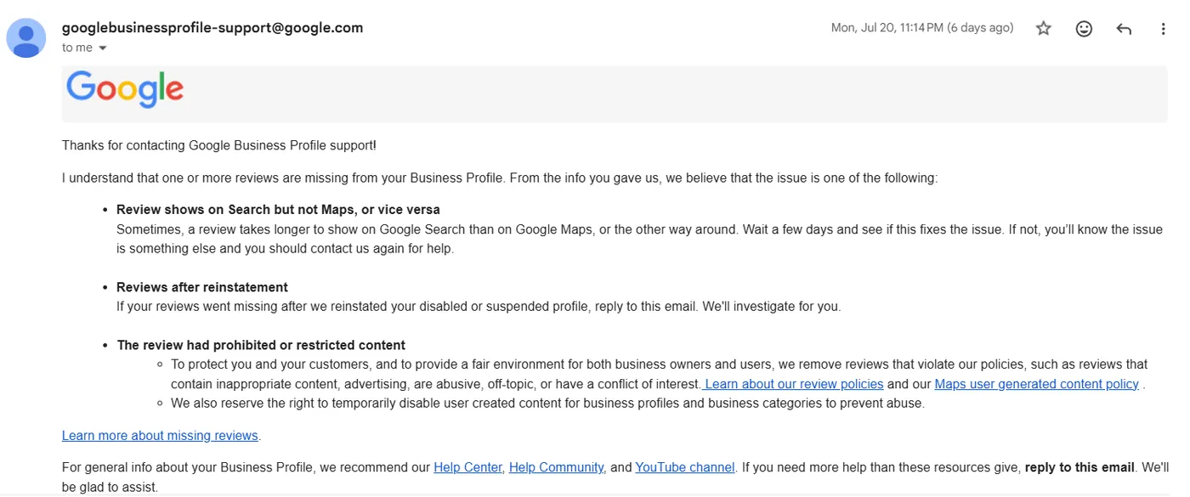1190x497 pixels.
Task: Expand the 'to me' recipient details arrow
Action: 103,48
